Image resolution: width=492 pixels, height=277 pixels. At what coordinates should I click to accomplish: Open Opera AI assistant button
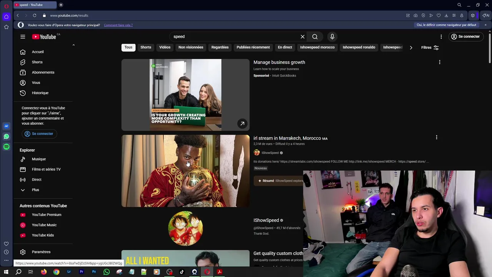486,15
